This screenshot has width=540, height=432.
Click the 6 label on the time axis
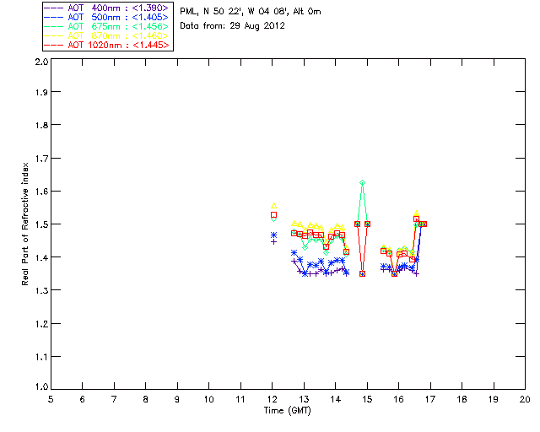coord(83,399)
